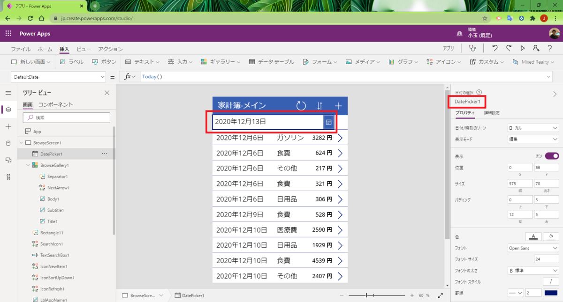Zoom in with the plus icon
The image size is (563, 302).
(412, 295)
